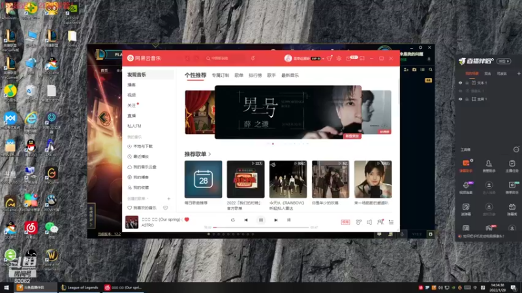Focus the music search field

pos(226,58)
